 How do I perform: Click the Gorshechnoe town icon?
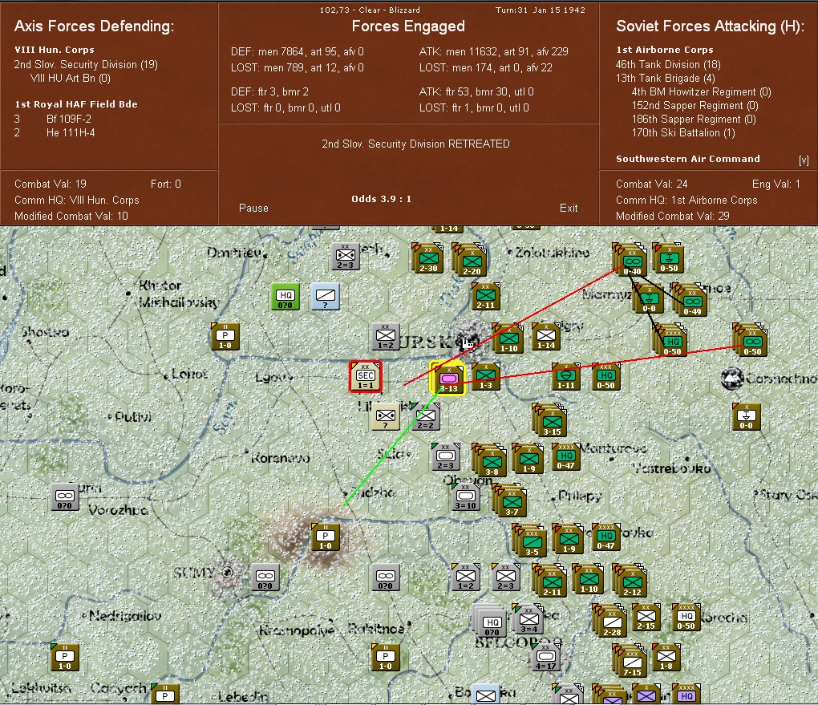(732, 379)
